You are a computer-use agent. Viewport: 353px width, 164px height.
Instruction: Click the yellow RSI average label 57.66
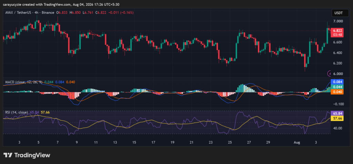pos(337,118)
